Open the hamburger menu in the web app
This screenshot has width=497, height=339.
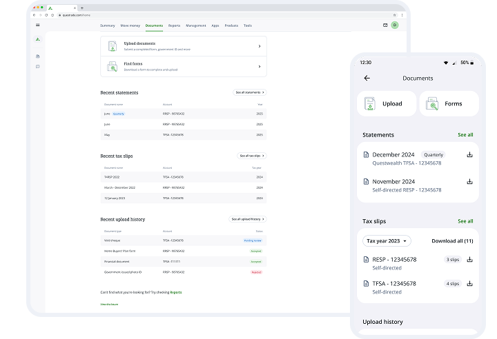tap(38, 25)
